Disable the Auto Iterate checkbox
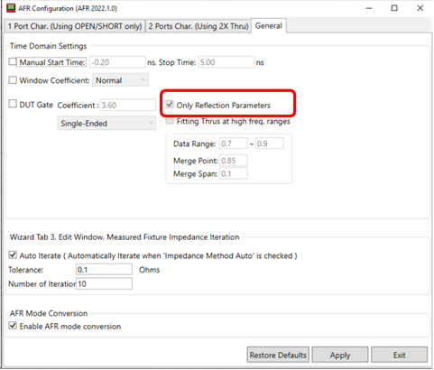 click(x=13, y=255)
